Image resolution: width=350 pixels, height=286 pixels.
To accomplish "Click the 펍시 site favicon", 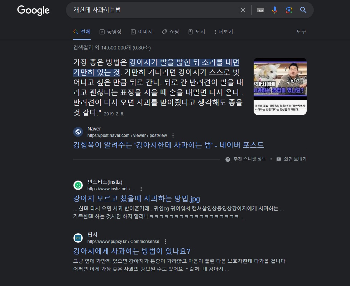I will tap(78, 238).
